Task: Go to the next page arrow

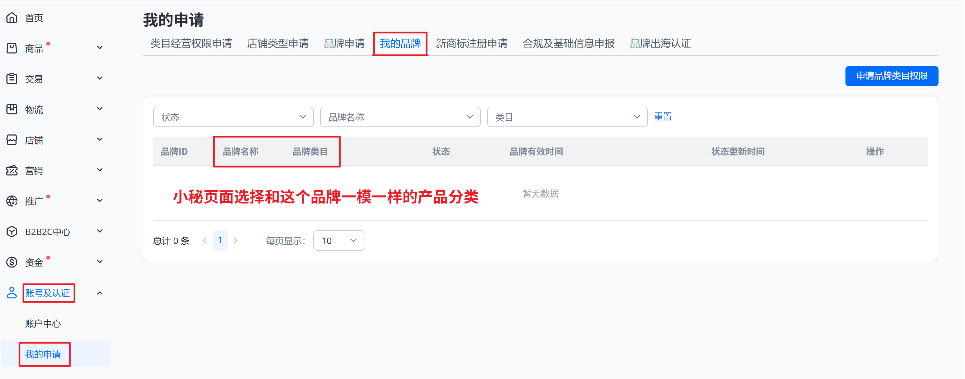Action: 236,240
